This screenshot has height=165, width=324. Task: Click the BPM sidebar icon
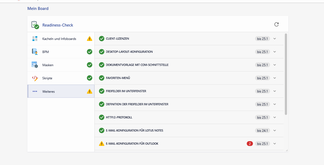(35, 52)
